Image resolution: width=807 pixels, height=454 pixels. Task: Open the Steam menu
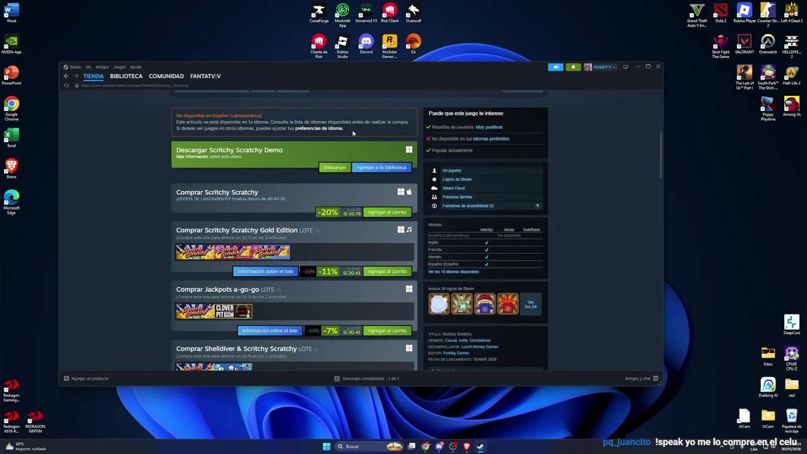click(x=75, y=67)
